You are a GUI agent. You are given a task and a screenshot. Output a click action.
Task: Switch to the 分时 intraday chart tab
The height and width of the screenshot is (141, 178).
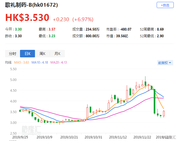[x=13, y=54]
